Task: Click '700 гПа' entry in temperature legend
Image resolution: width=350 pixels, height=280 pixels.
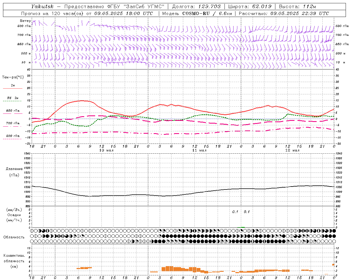Action: click(x=13, y=123)
